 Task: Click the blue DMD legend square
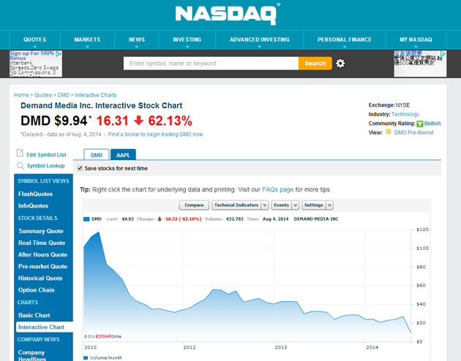(x=86, y=219)
